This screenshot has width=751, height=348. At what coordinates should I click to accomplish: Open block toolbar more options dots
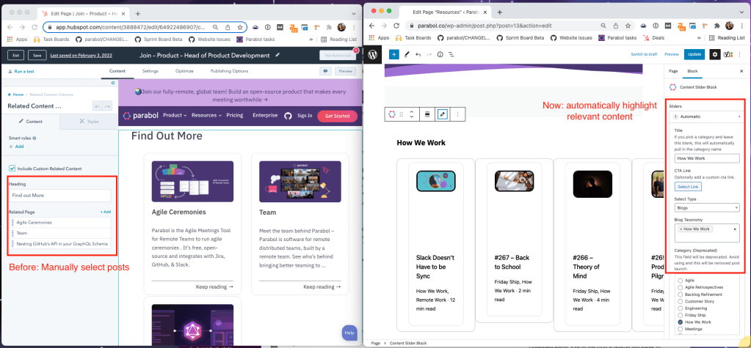[458, 114]
